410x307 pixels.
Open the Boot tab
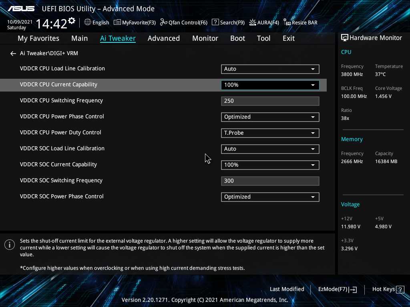[237, 38]
